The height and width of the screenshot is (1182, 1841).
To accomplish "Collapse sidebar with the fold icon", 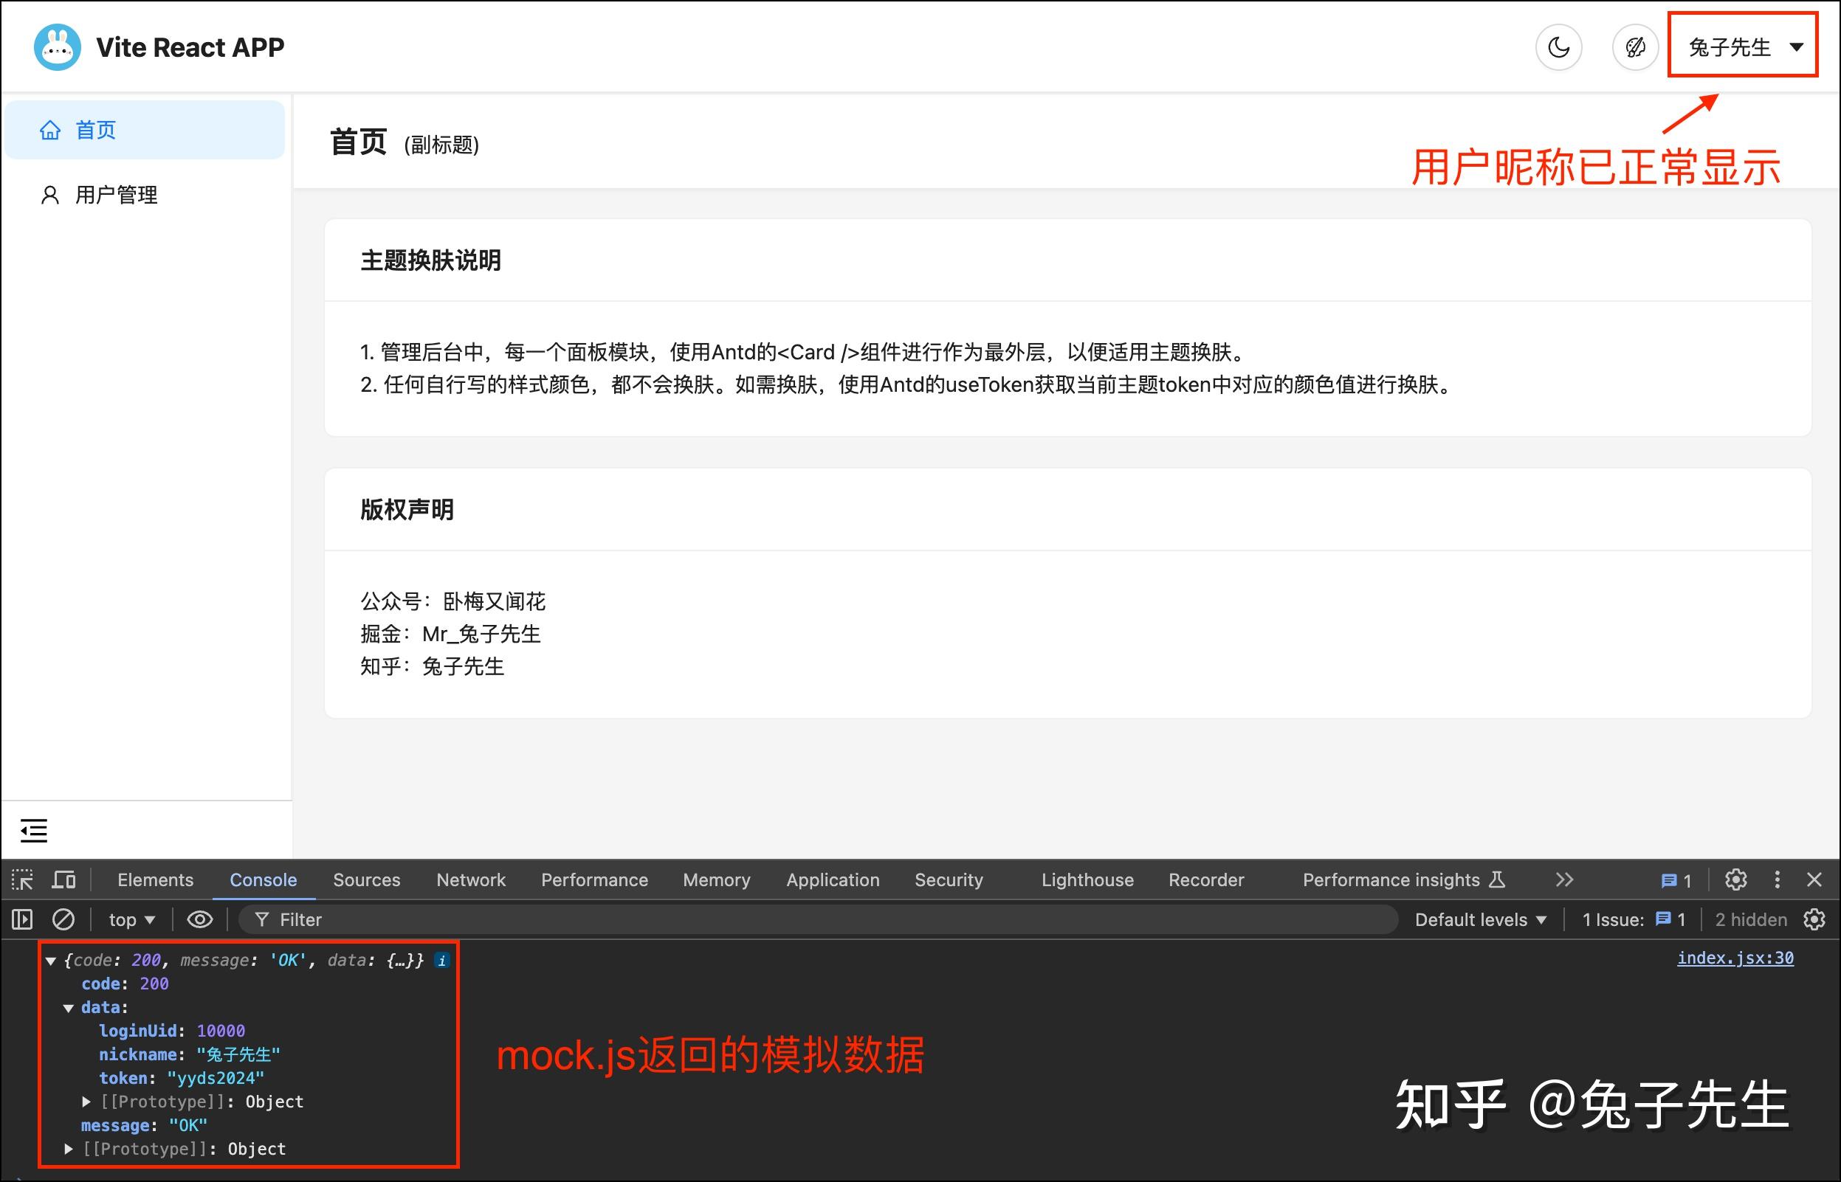I will [x=34, y=831].
